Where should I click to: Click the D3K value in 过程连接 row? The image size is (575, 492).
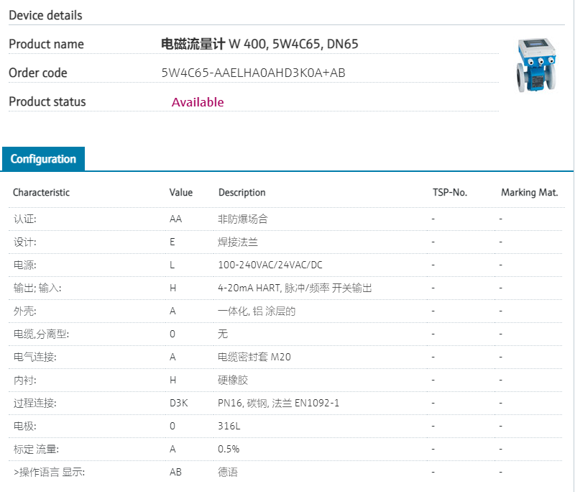(178, 403)
